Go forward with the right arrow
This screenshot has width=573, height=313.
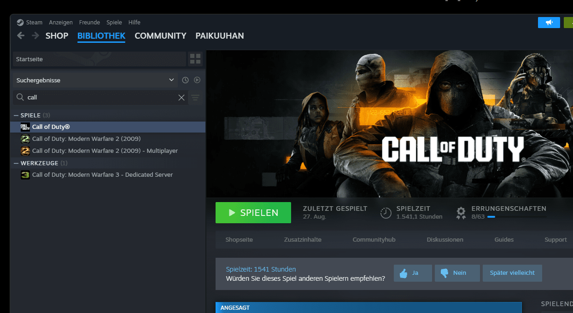pyautogui.click(x=35, y=35)
